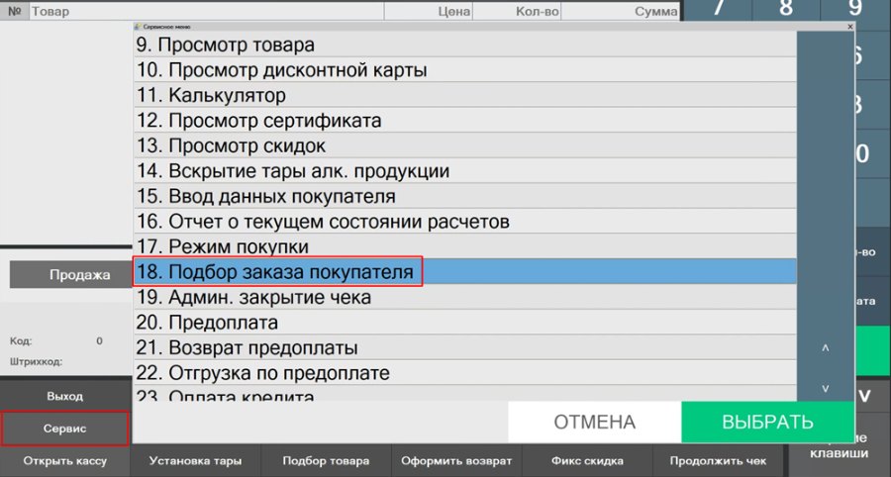Select 13. Просмотр скидок
The height and width of the screenshot is (477, 891).
(x=465, y=145)
